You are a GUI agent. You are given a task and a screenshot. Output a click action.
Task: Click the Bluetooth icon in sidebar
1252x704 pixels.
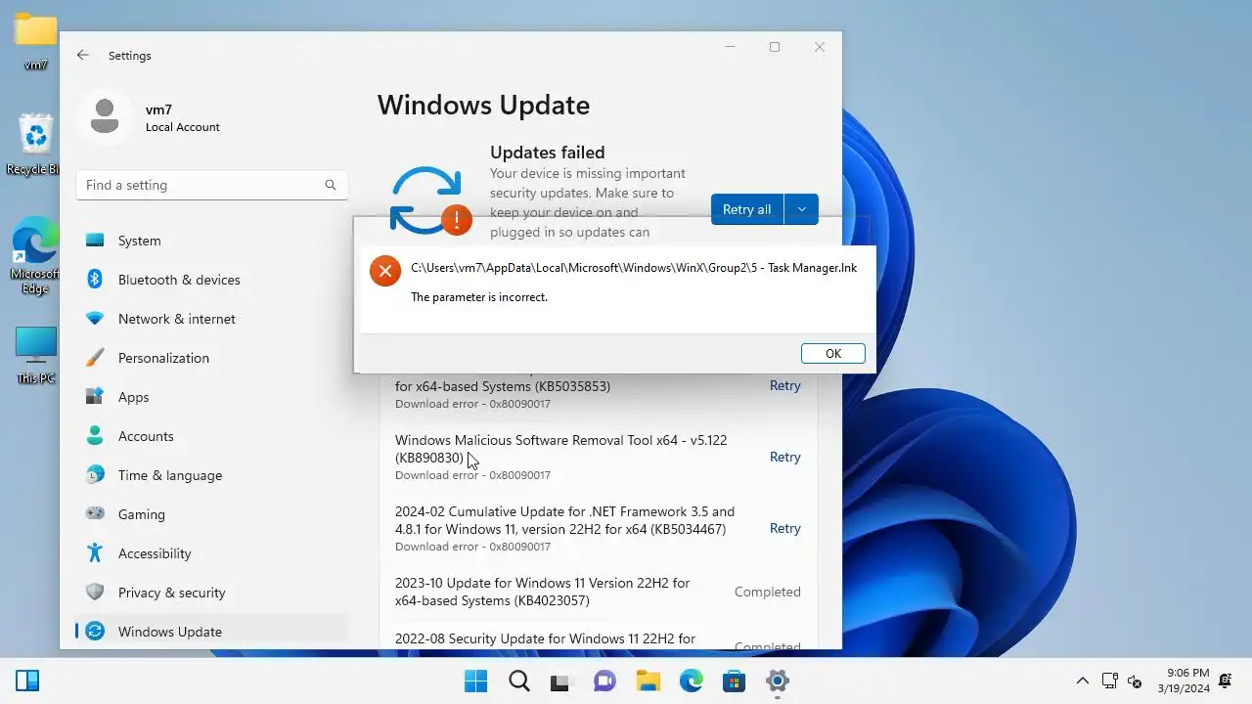coord(95,280)
